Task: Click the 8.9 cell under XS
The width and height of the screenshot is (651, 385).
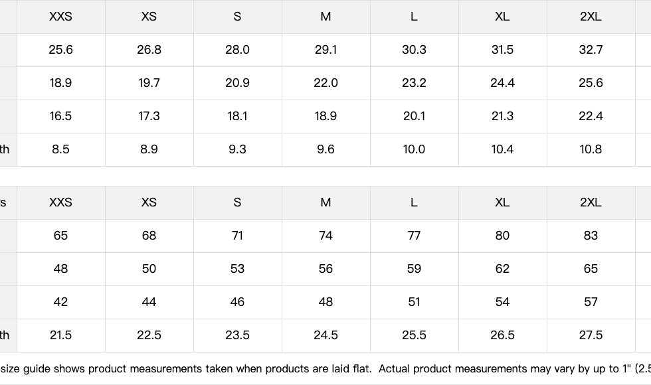Action: click(149, 149)
